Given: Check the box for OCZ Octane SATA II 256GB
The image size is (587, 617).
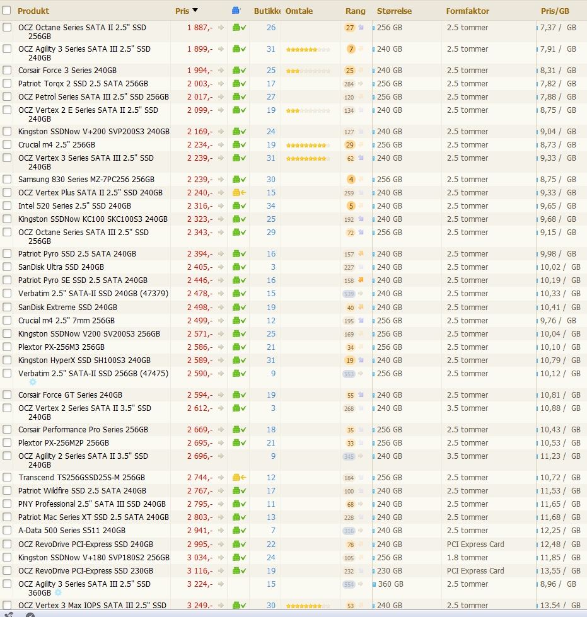Looking at the screenshot, I should coord(7,27).
